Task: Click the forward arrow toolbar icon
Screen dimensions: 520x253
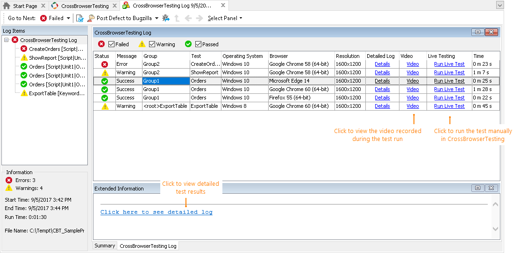Action: [x=199, y=18]
